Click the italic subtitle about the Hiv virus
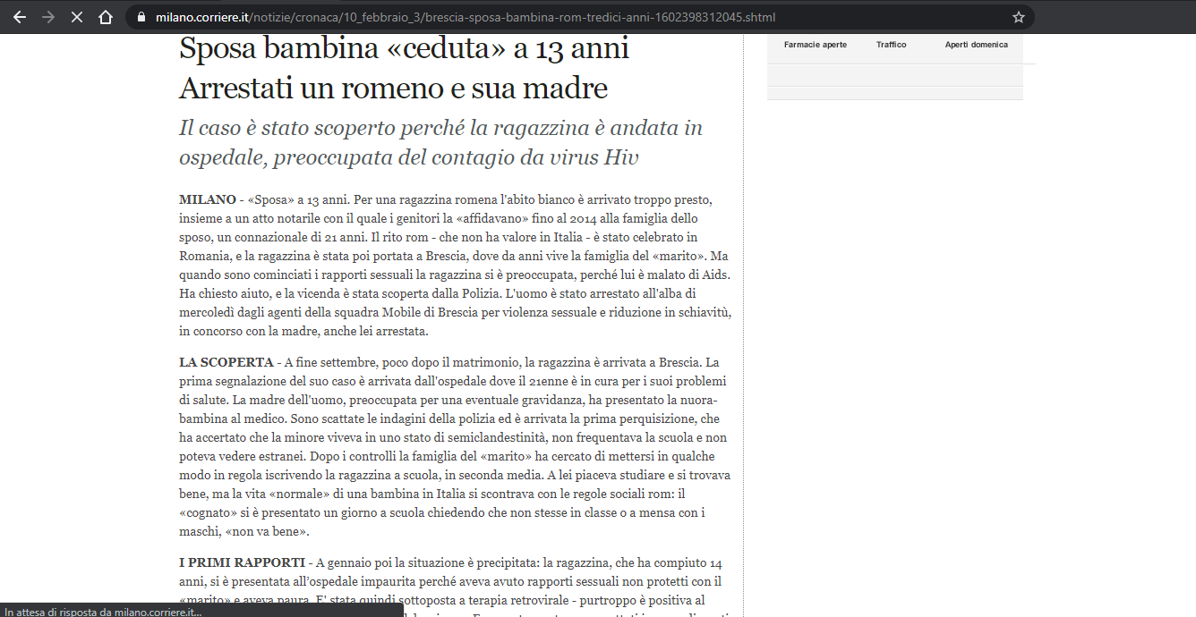Image resolution: width=1196 pixels, height=617 pixels. 440,142
